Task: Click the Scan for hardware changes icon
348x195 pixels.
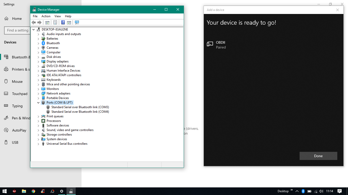Action: pyautogui.click(x=77, y=22)
